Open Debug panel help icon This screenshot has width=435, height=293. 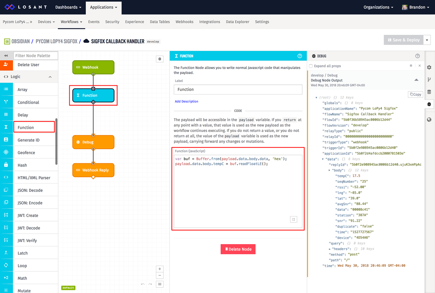tap(418, 56)
